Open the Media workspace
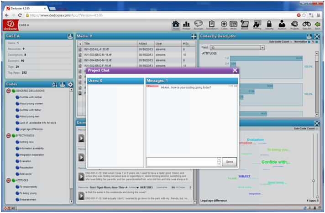This screenshot has height=213, width=325. coord(233,25)
